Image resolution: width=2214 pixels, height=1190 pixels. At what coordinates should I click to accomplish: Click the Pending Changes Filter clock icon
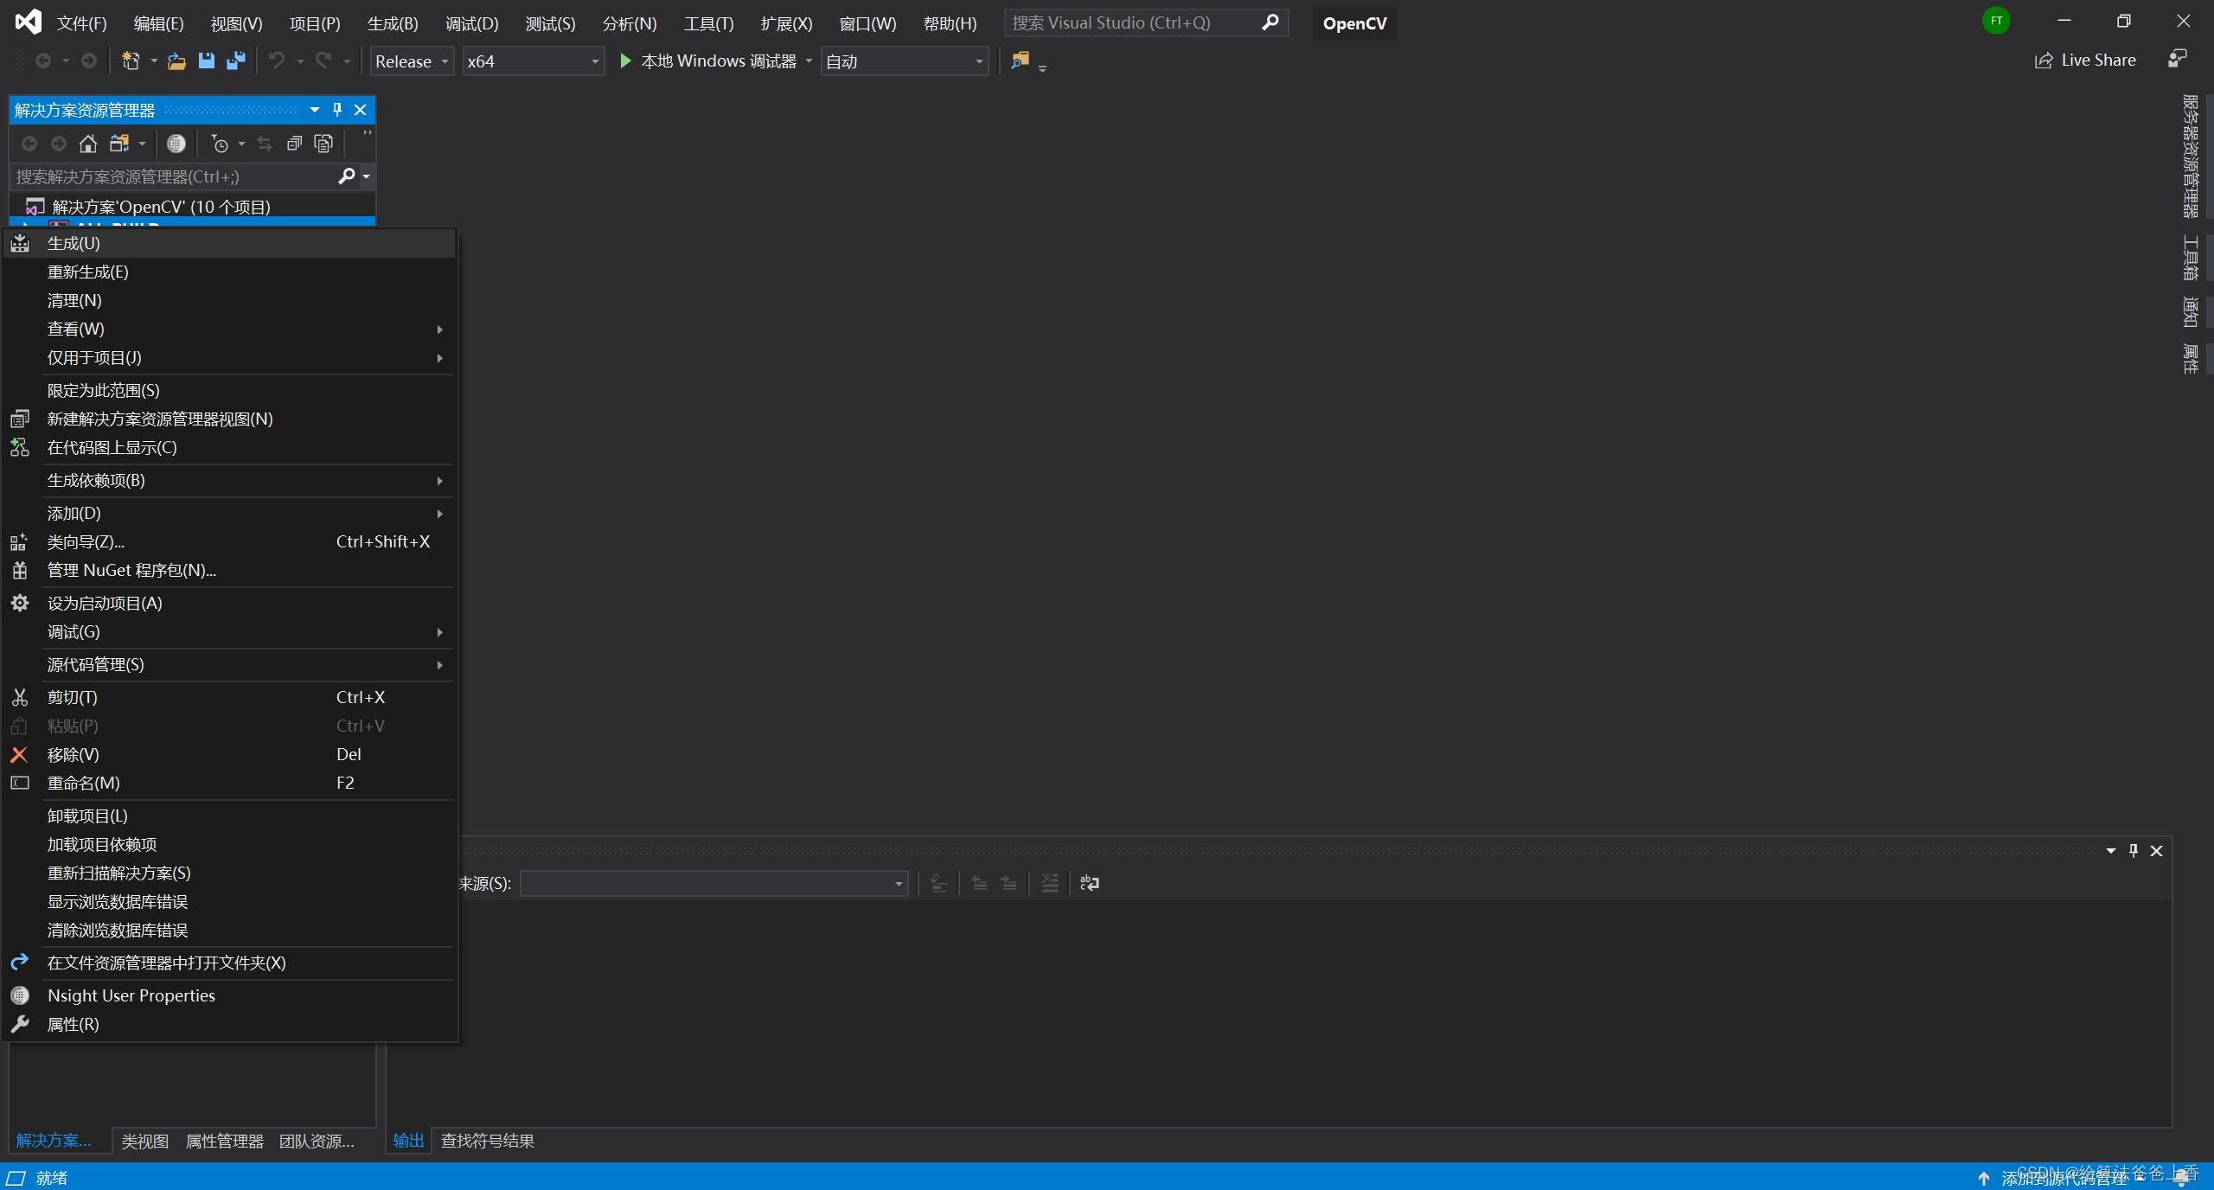(x=220, y=144)
